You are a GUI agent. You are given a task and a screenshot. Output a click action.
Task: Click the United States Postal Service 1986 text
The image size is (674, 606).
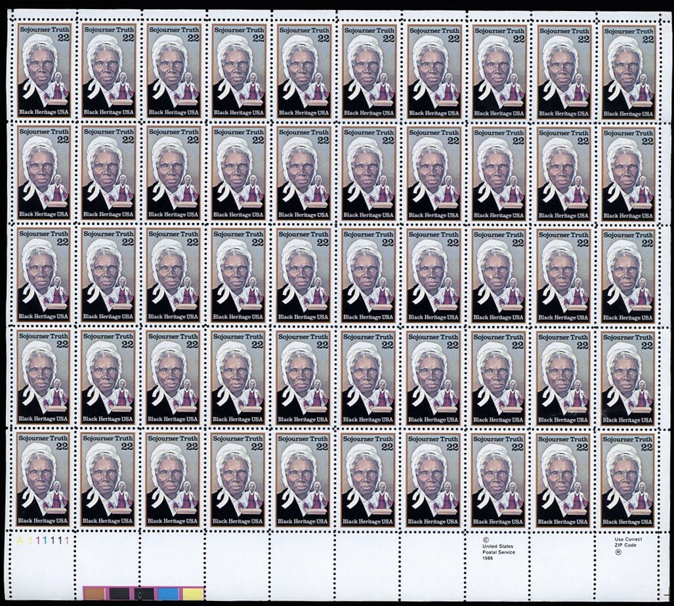498,552
